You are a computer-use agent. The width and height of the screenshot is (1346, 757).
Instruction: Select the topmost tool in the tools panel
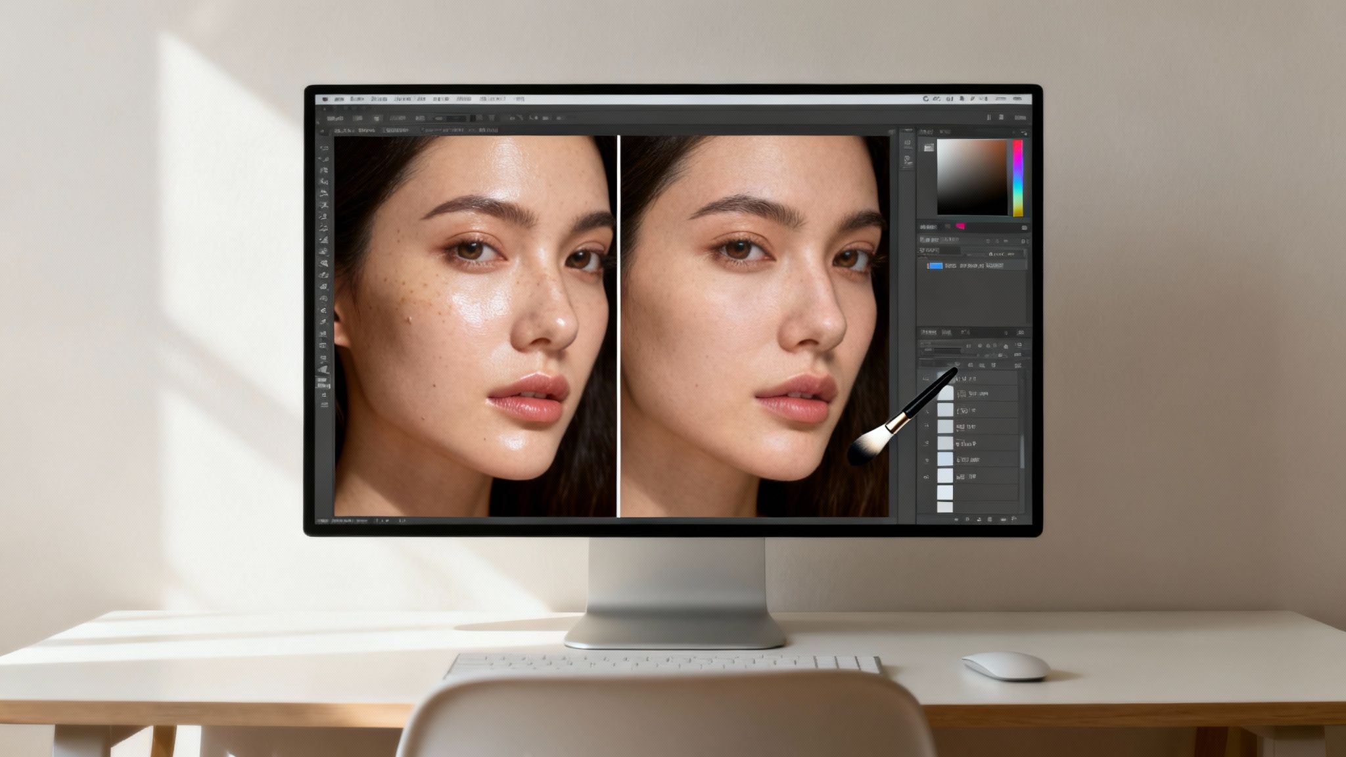click(323, 149)
